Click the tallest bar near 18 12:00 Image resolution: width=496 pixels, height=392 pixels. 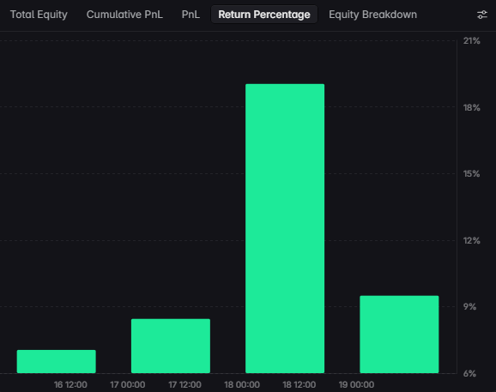[285, 228]
